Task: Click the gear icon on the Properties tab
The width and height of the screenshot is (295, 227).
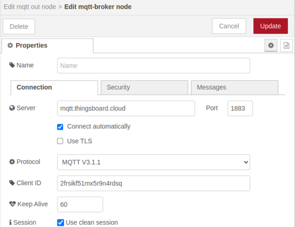Action: pos(10,46)
